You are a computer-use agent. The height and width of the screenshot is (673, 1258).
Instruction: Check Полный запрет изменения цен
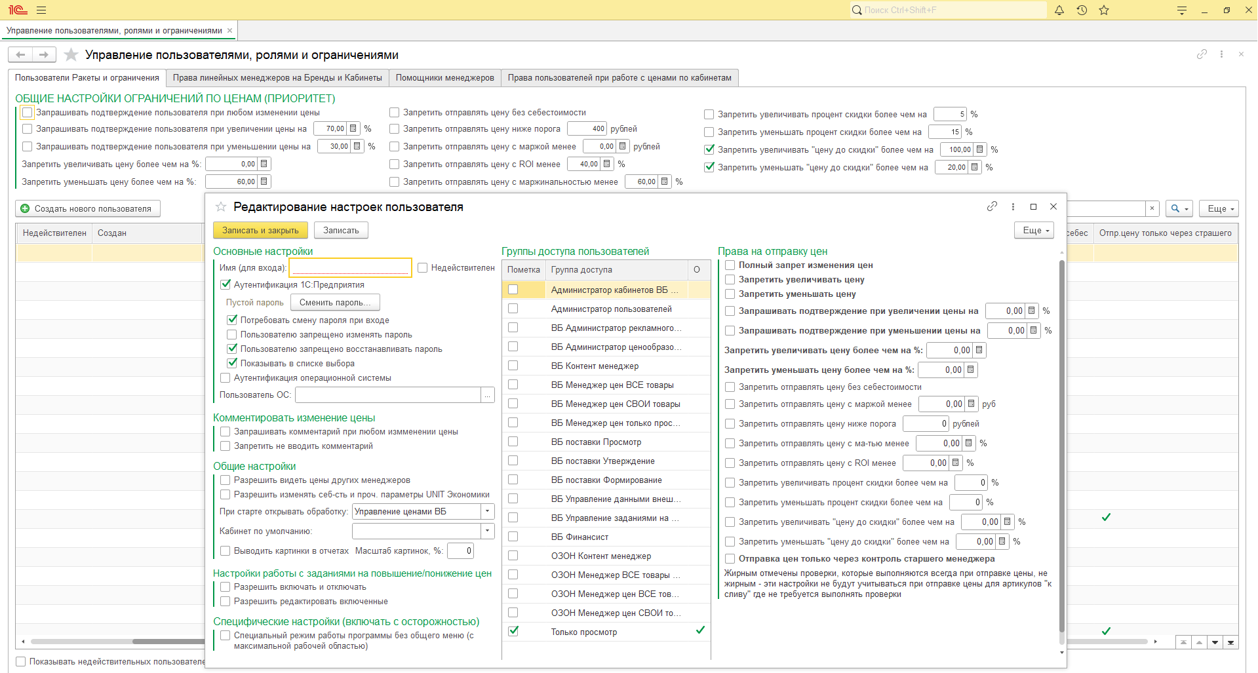coord(730,265)
